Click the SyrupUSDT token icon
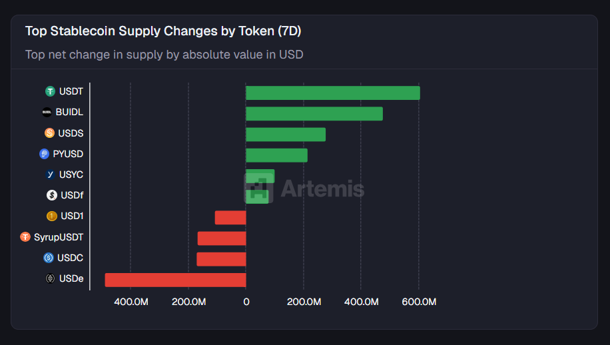This screenshot has width=610, height=345. [25, 236]
